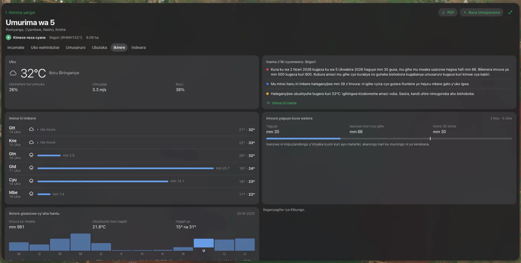
Task: Click the collapse panel icon at top right
Action: (510, 12)
